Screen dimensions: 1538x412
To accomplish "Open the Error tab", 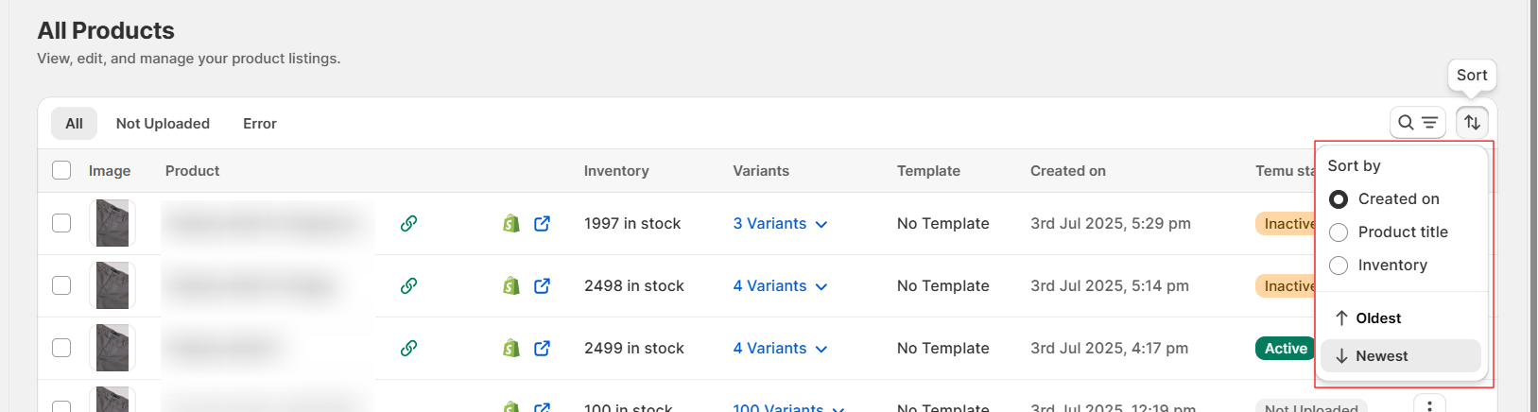I will click(260, 124).
